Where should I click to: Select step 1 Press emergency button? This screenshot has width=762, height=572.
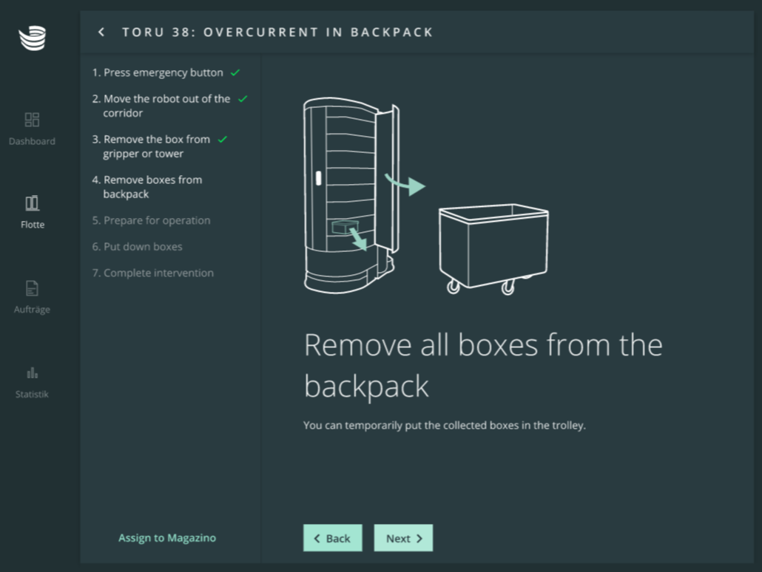(157, 73)
